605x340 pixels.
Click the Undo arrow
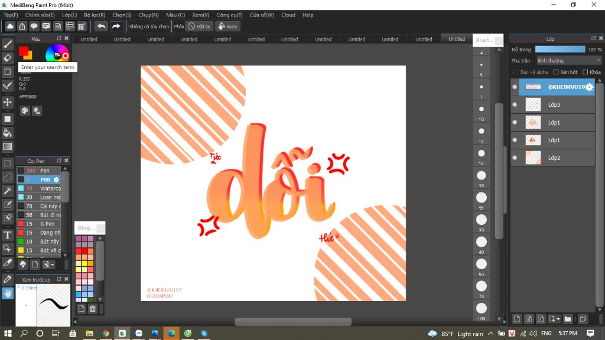pyautogui.click(x=101, y=26)
